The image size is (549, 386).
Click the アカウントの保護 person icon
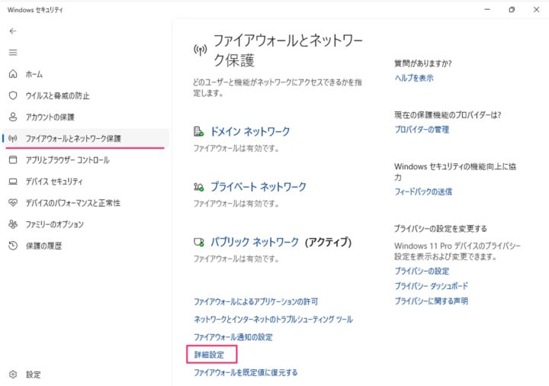(13, 117)
